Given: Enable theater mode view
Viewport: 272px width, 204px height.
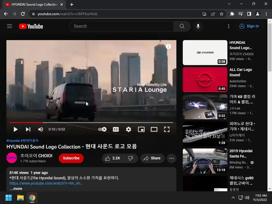Looking at the screenshot, I should coord(154,129).
